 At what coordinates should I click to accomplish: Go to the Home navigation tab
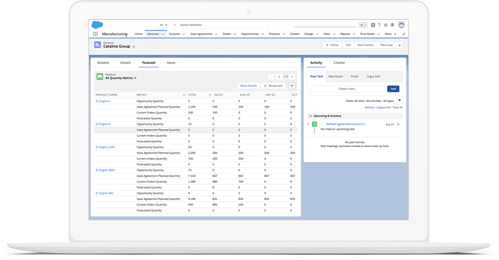tap(139, 34)
